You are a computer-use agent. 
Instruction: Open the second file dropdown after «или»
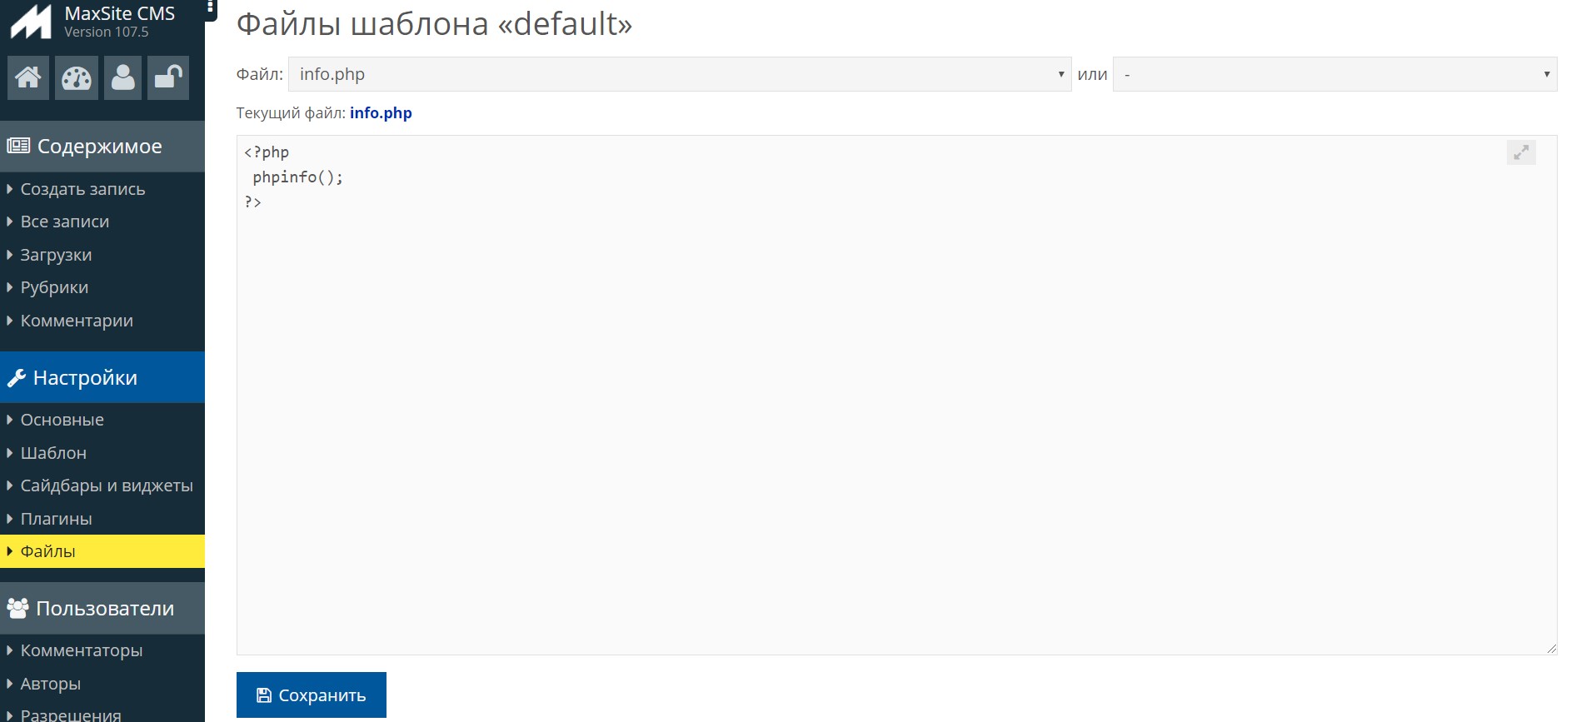[x=1334, y=74]
